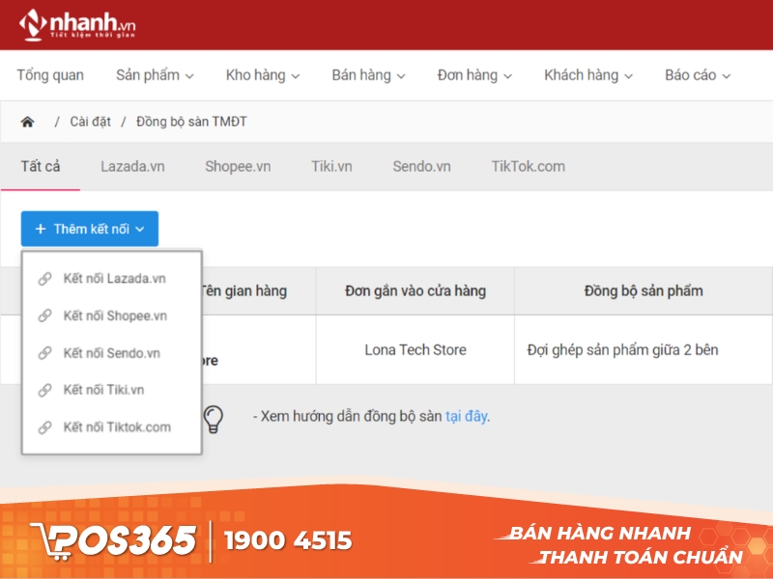This screenshot has height=579, width=773.
Task: Click Đồng bộ sản phẩm column header
Action: 644,291
